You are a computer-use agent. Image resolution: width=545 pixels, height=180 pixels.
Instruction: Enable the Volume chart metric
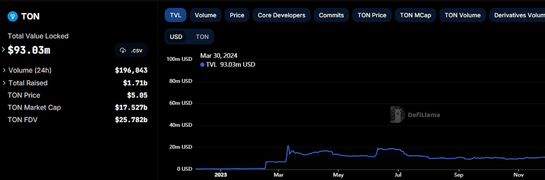pos(205,15)
